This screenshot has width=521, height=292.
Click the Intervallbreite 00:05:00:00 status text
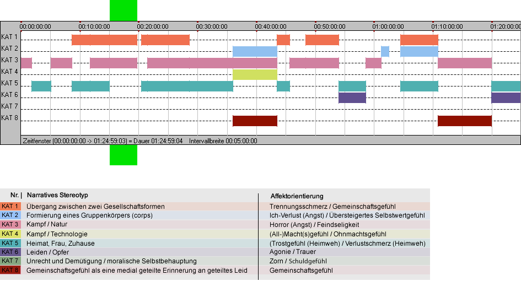click(223, 141)
